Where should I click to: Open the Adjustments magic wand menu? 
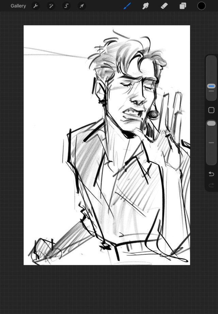coord(51,6)
